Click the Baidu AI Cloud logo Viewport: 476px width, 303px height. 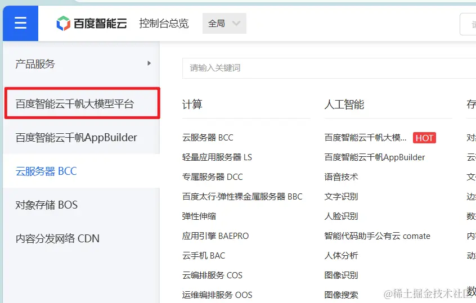(x=91, y=24)
